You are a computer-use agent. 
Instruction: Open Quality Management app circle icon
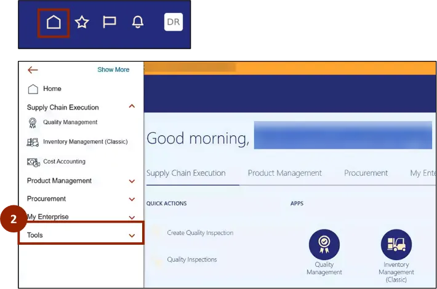click(x=324, y=245)
